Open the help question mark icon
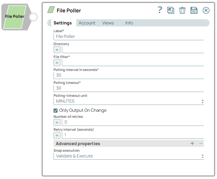217x179 pixels. coord(160,10)
